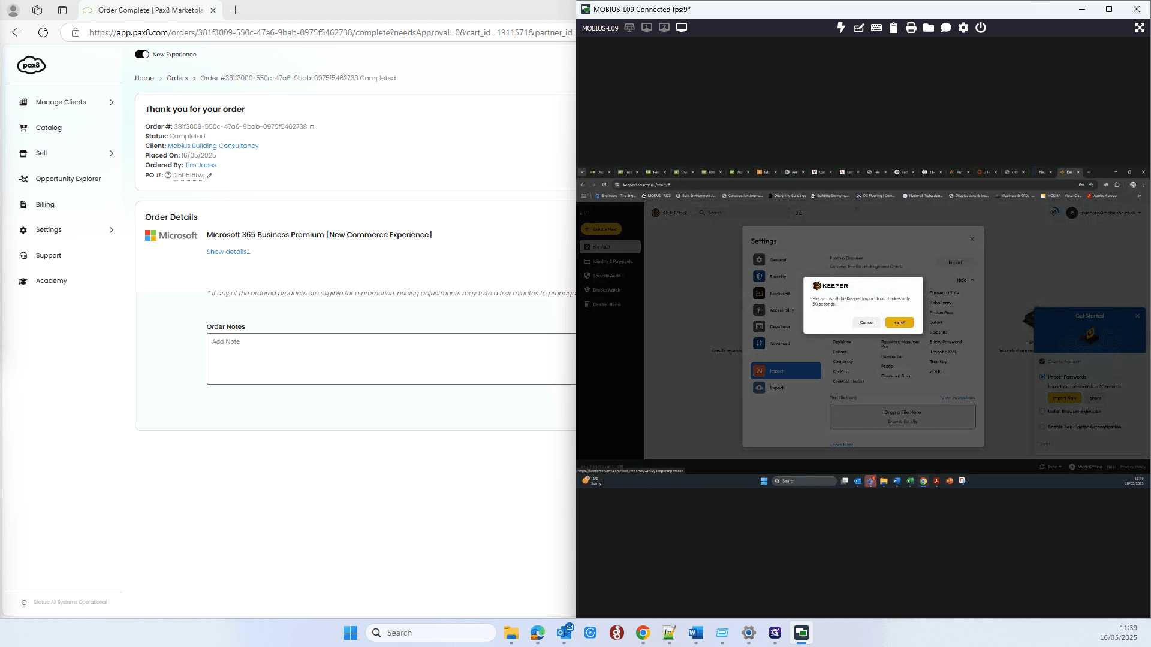This screenshot has width=1151, height=647.
Task: Click the single monitor icon in remote toolbar
Action: point(682,28)
